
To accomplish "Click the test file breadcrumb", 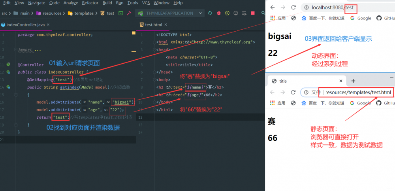I will pos(107,13).
